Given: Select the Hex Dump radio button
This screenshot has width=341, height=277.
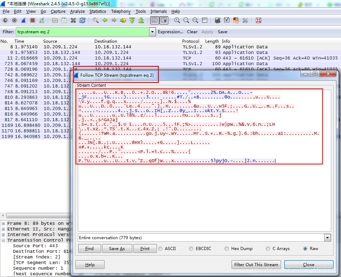Looking at the screenshot, I should (x=227, y=249).
